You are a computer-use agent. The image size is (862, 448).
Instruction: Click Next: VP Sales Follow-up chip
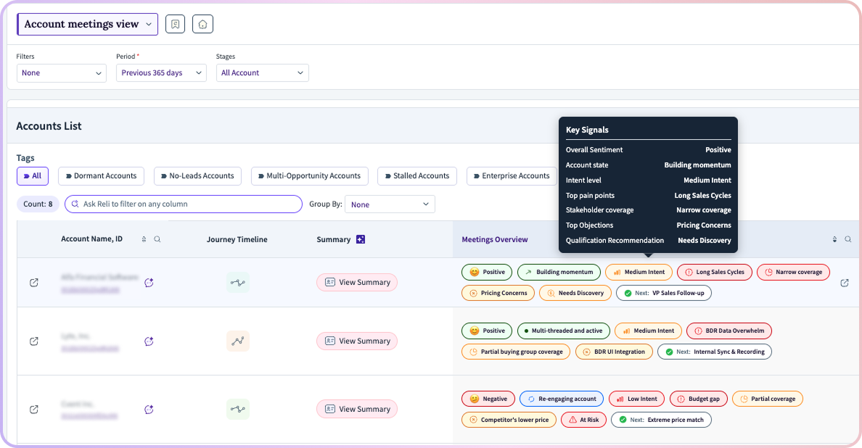(x=664, y=293)
